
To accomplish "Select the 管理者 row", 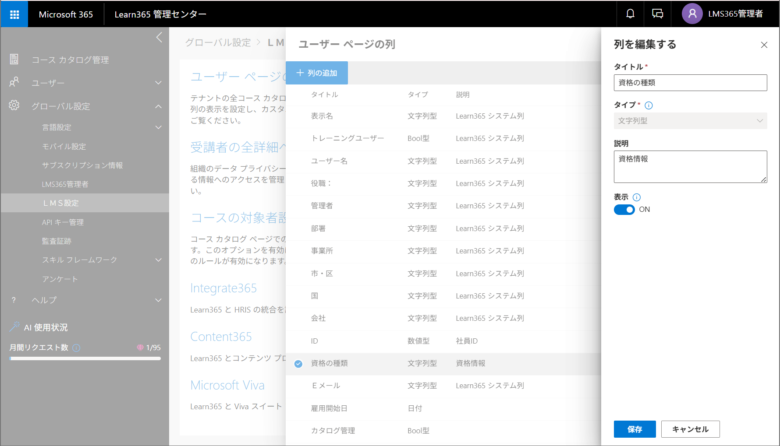I will [x=443, y=206].
